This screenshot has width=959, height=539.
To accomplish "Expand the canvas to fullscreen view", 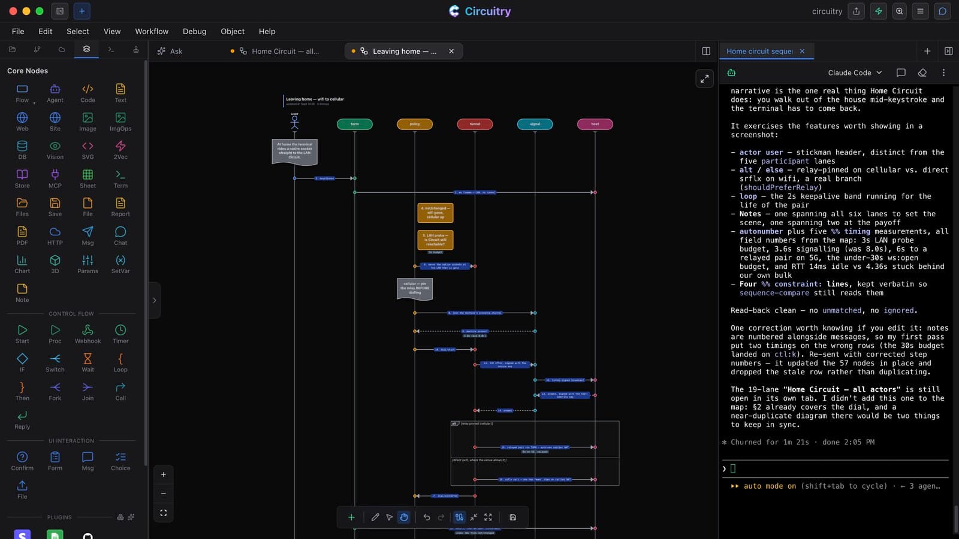I will 705,78.
